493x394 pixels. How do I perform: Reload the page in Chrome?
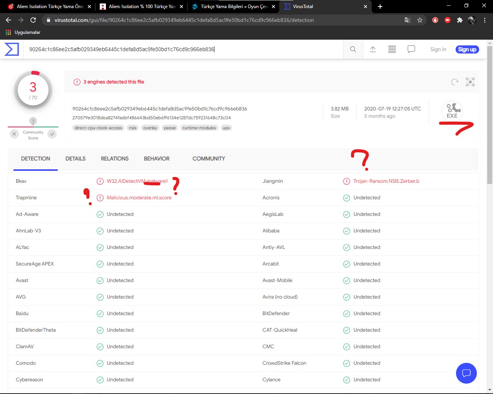click(x=33, y=20)
